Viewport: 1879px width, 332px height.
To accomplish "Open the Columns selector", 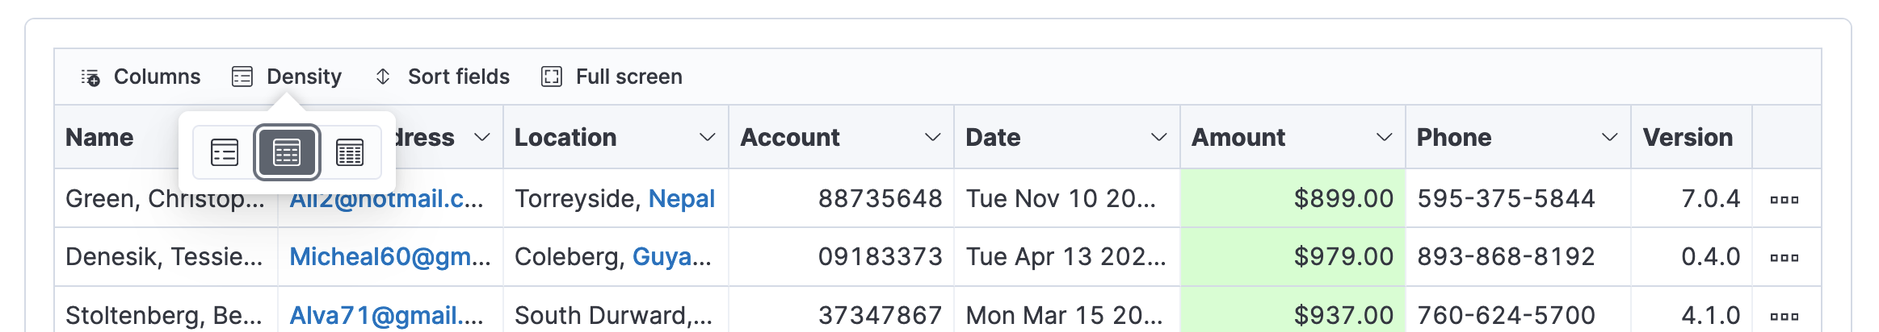I will (141, 77).
